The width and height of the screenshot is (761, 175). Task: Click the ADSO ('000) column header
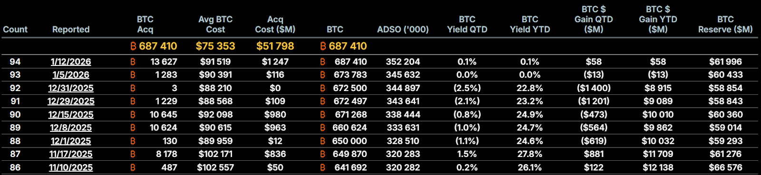tap(403, 29)
